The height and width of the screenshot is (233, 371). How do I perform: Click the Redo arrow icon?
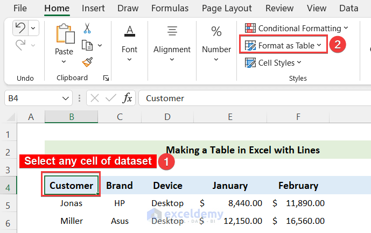tap(19, 45)
